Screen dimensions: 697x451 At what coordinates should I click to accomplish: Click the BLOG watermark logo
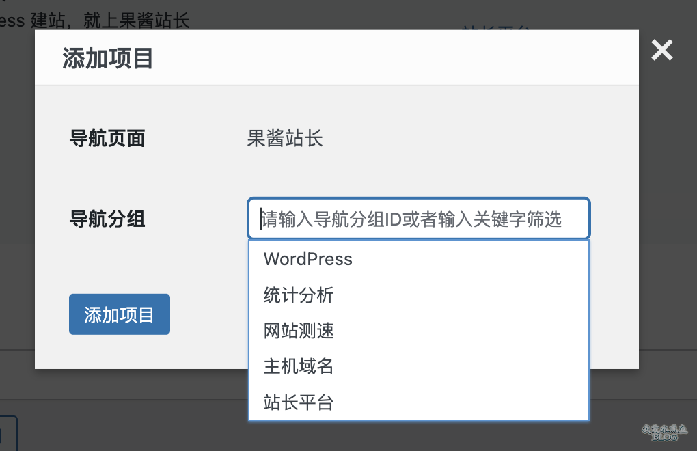[665, 433]
